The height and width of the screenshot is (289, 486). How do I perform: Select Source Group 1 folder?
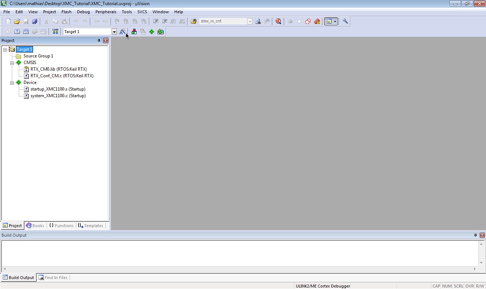pos(38,56)
